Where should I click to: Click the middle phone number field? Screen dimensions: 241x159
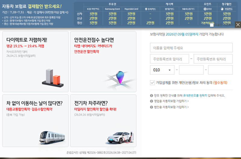[191, 70]
